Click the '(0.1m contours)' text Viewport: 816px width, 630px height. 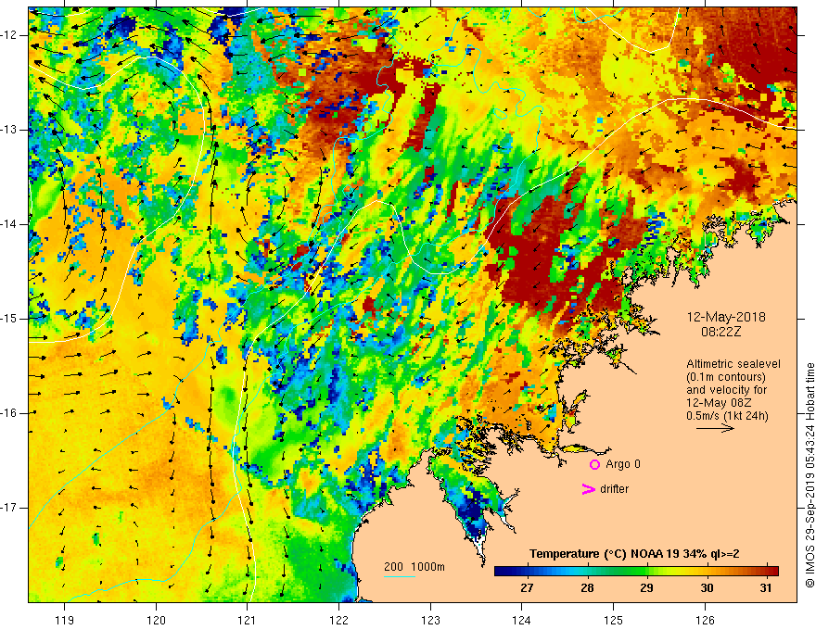[726, 377]
